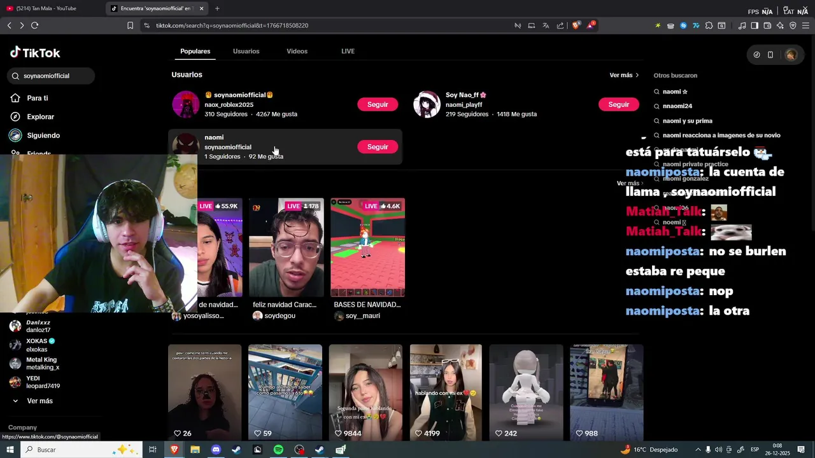Open followed account Metal King

[x=35, y=364]
